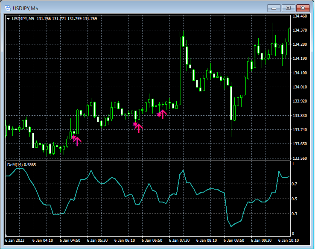Click the DeM(14) 0.5865 indicator label

coord(21,165)
